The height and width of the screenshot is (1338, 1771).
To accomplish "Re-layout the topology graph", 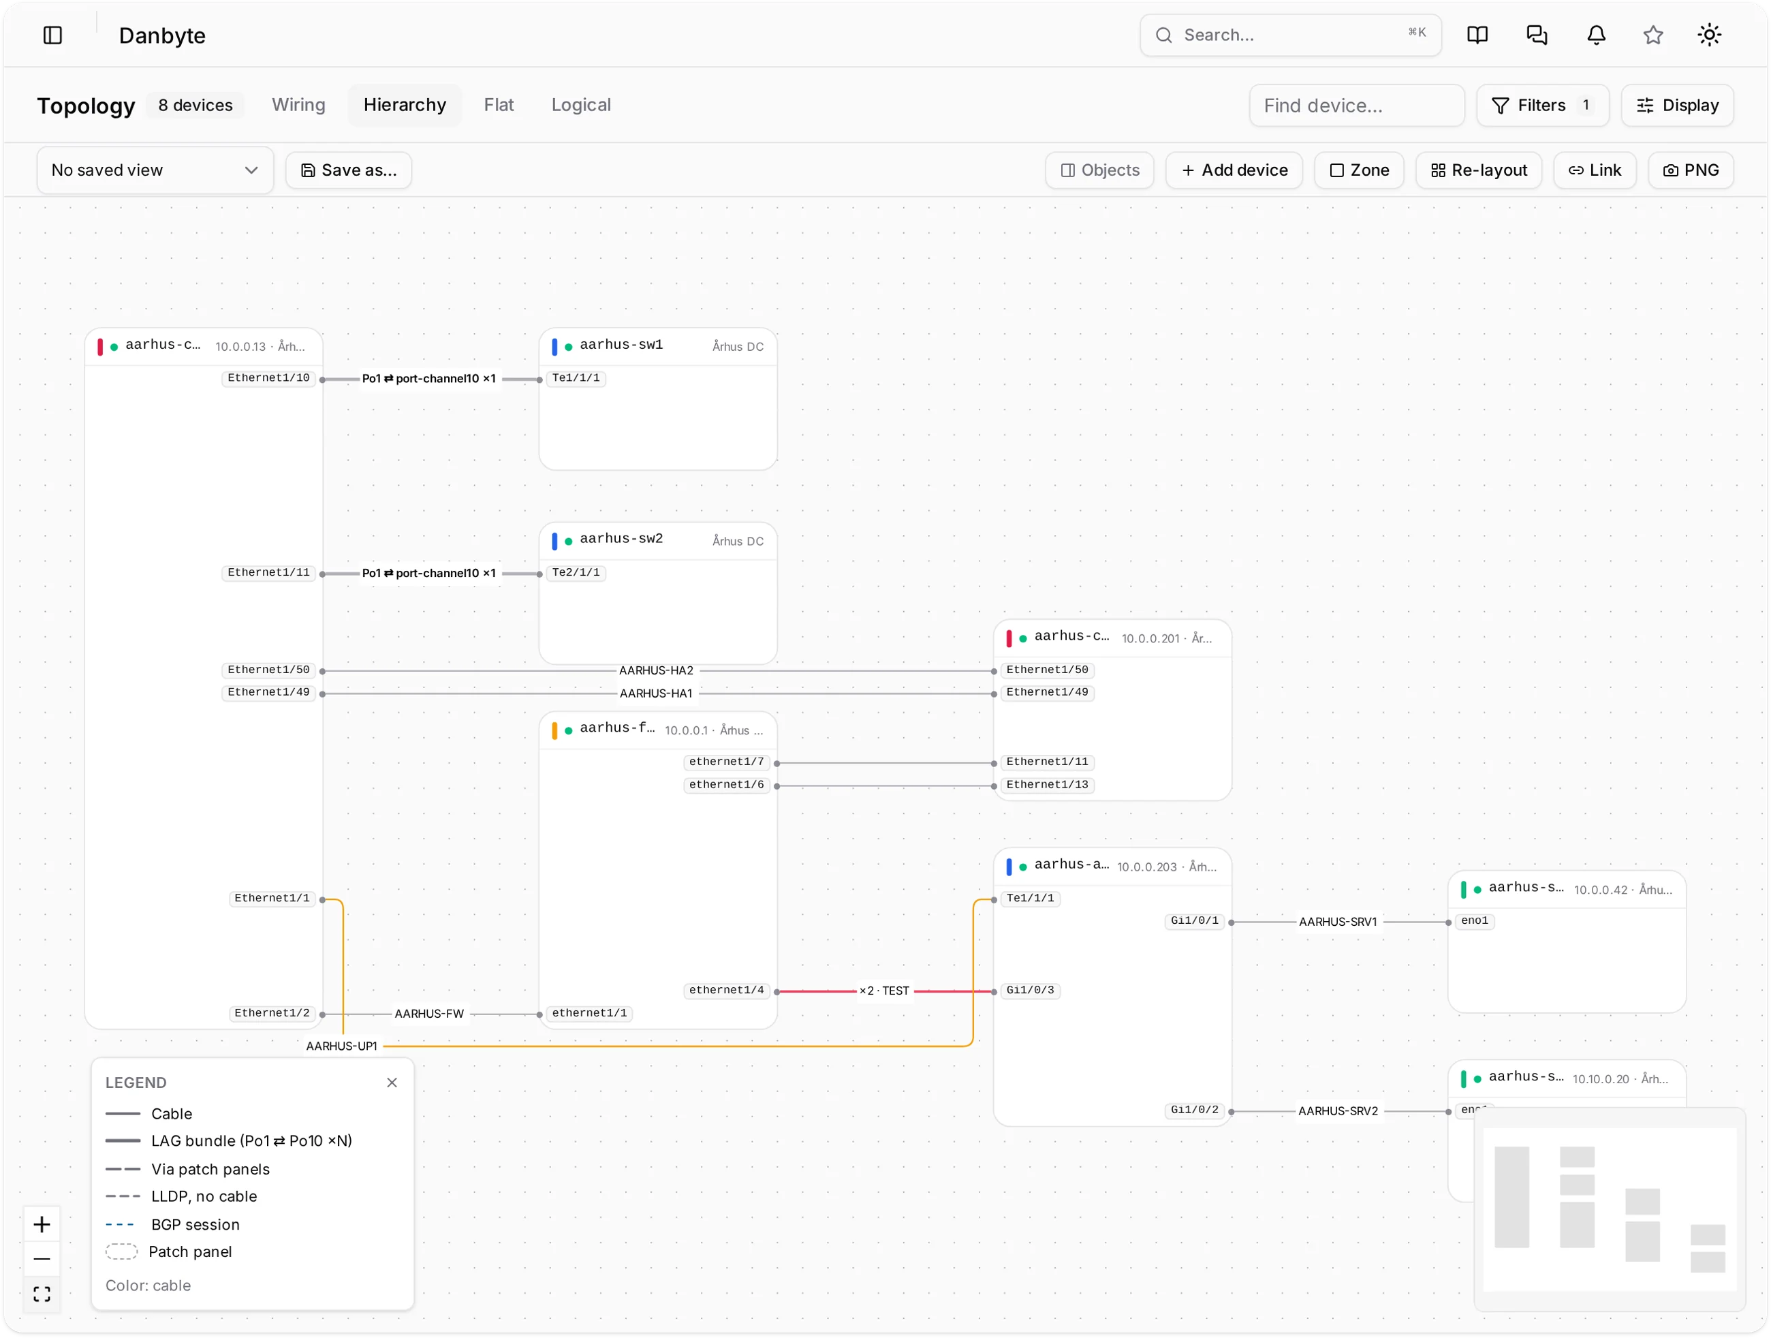I will pyautogui.click(x=1478, y=170).
